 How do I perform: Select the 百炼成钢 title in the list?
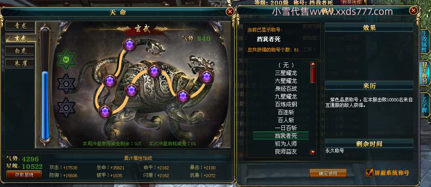tap(286, 104)
